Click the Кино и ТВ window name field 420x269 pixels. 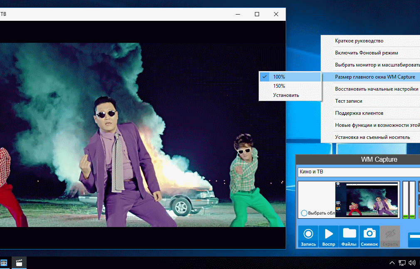[359, 172]
